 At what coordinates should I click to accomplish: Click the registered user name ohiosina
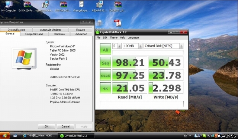pos(55,69)
